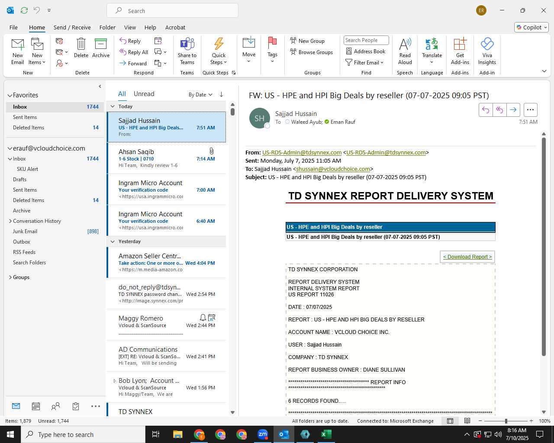Switch to Send / Receive tab
Screen dimensions: 554x443
tap(72, 27)
